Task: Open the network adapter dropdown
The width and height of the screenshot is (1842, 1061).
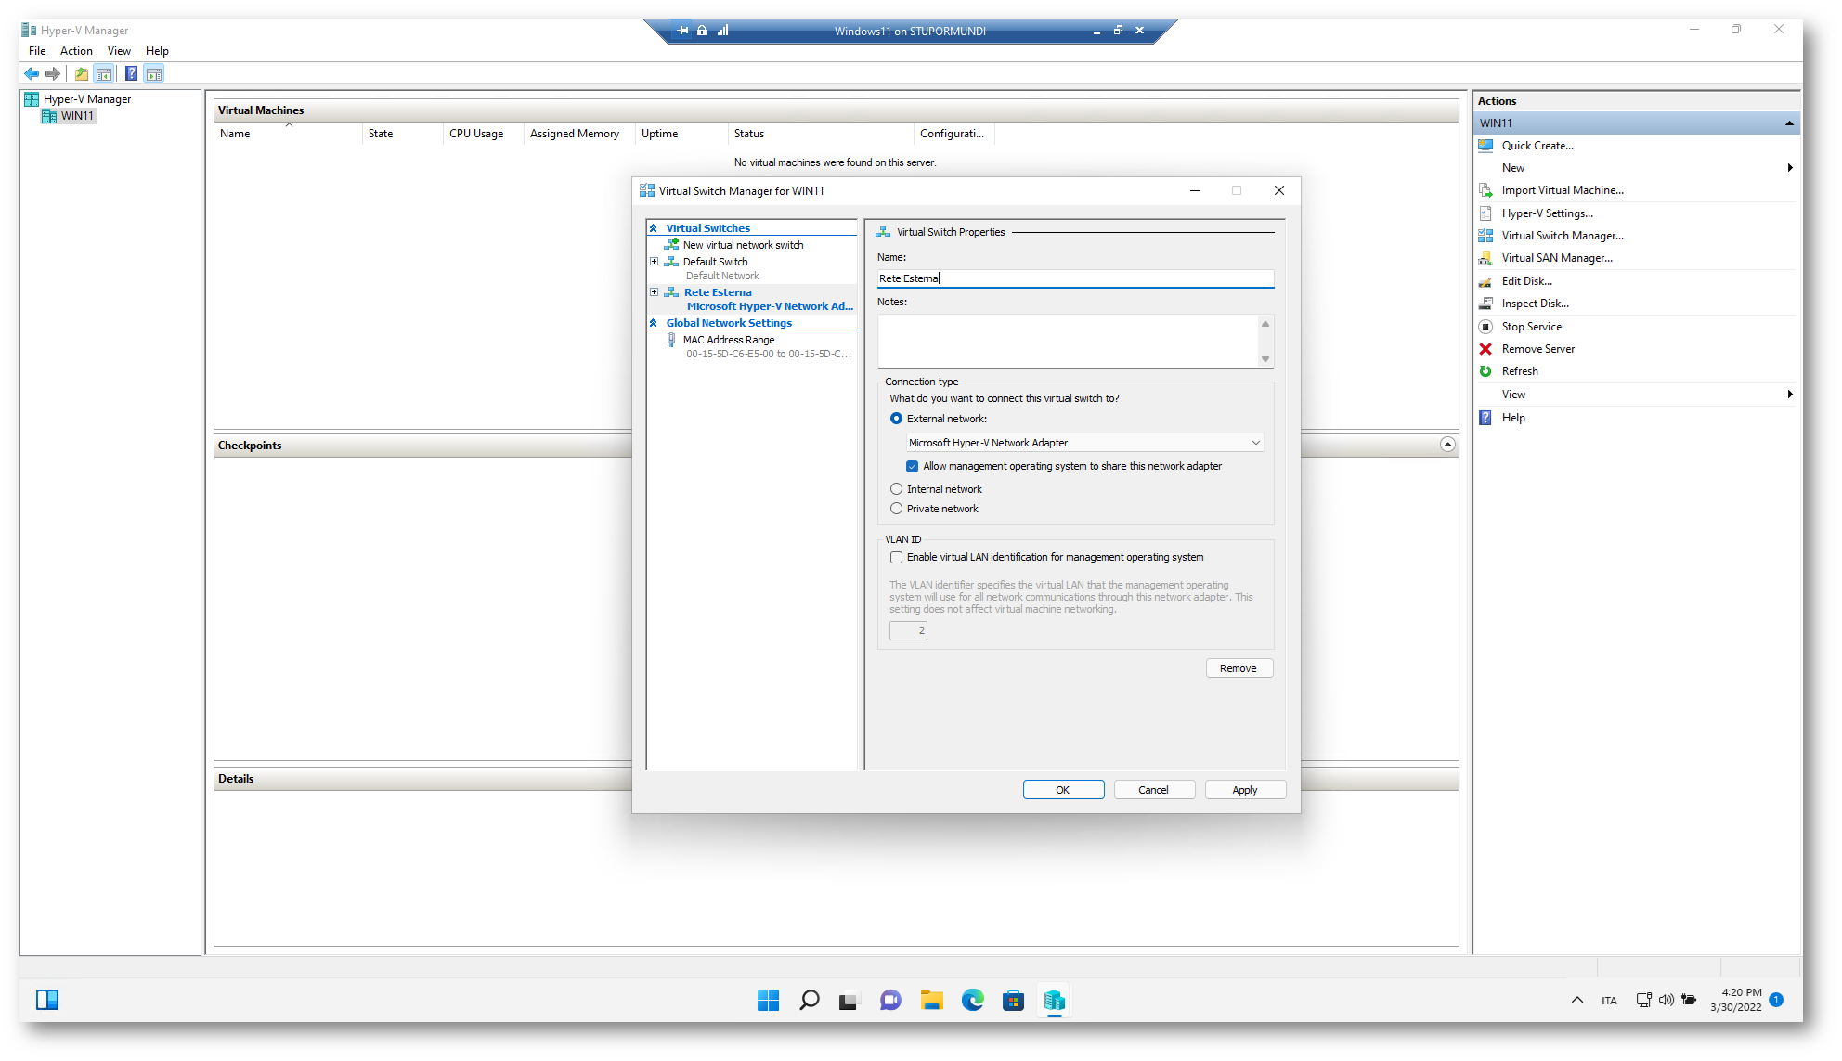Action: (x=1084, y=443)
